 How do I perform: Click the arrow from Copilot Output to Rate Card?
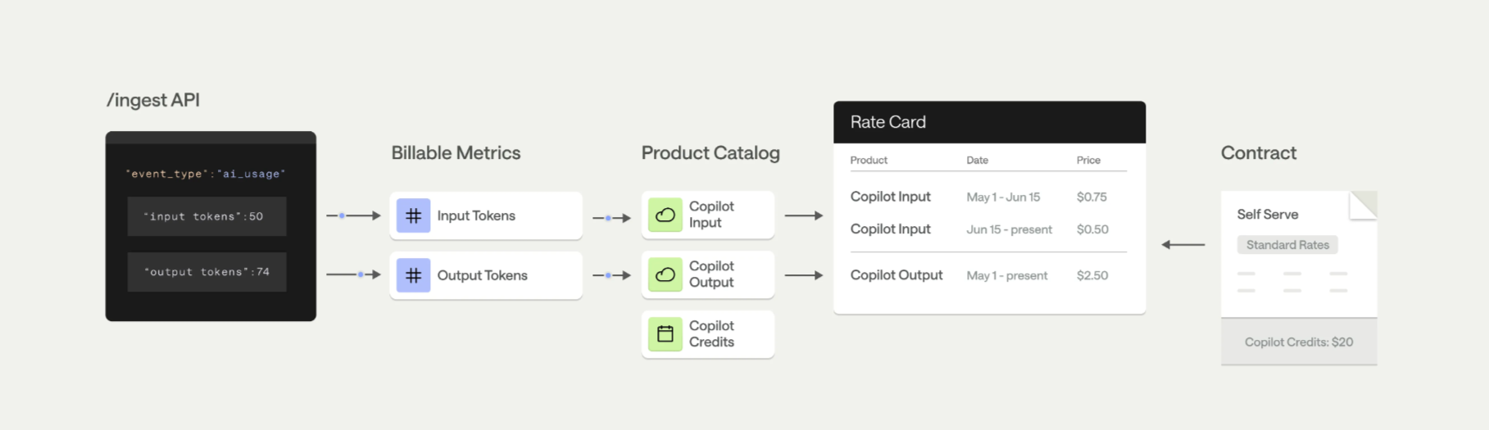803,276
